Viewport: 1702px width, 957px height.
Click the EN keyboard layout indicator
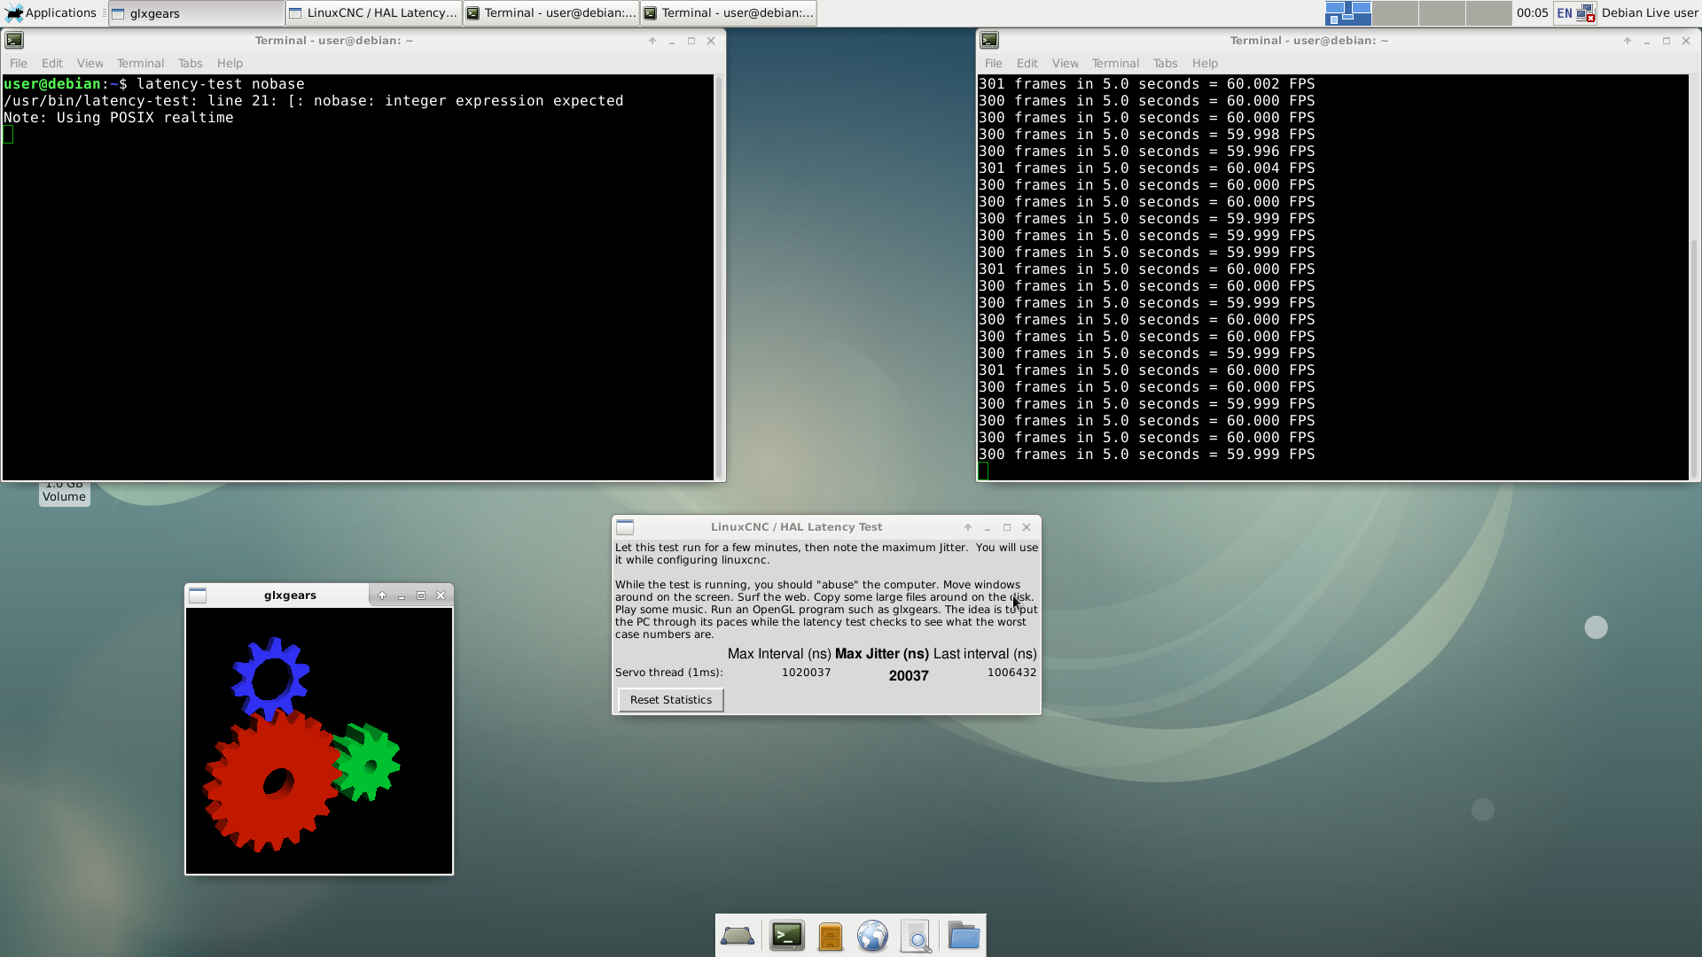click(1564, 12)
